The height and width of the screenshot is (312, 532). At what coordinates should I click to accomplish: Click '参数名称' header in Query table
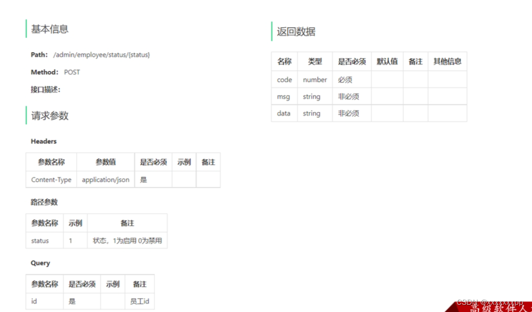point(44,284)
